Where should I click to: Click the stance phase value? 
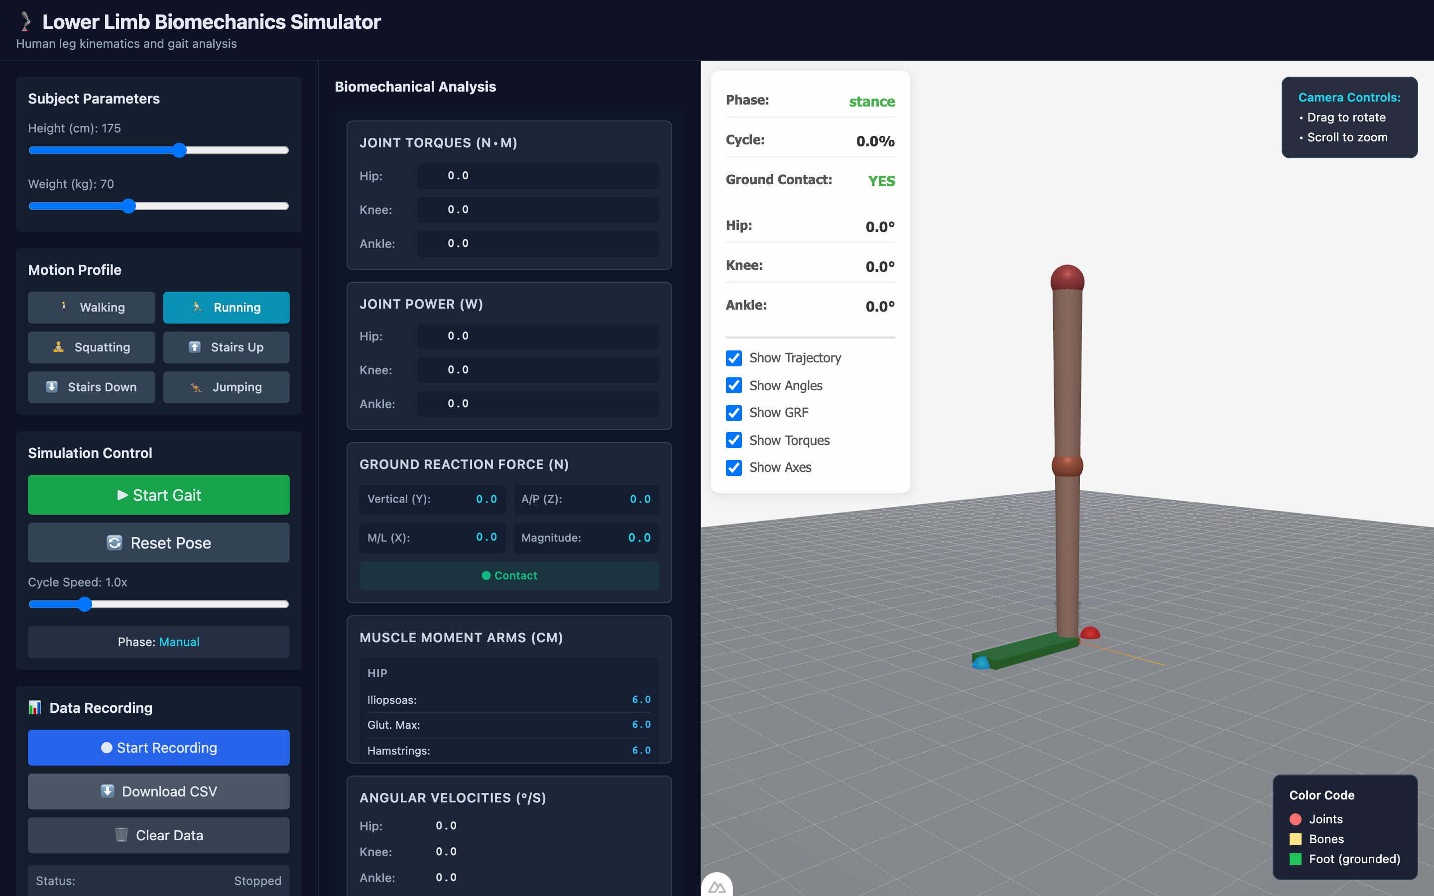[872, 102]
